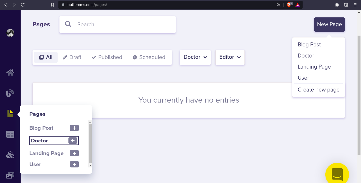Bookmark this page icon
Image resolution: width=361 pixels, height=183 pixels.
53,5
